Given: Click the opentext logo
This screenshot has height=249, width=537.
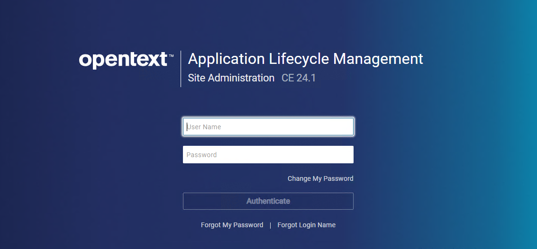Looking at the screenshot, I should (126, 60).
